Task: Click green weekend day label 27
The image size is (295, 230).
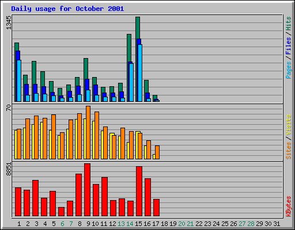Action: (242, 224)
